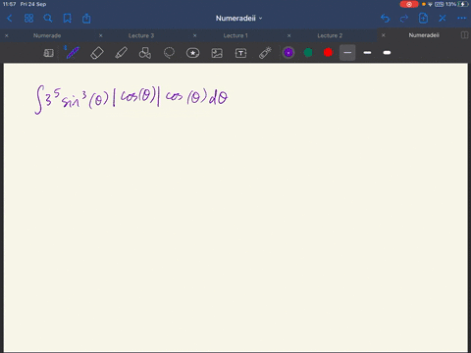Viewport: 471px width, 353px height.
Task: Switch to the Lecture 2 tab
Action: [x=330, y=35]
